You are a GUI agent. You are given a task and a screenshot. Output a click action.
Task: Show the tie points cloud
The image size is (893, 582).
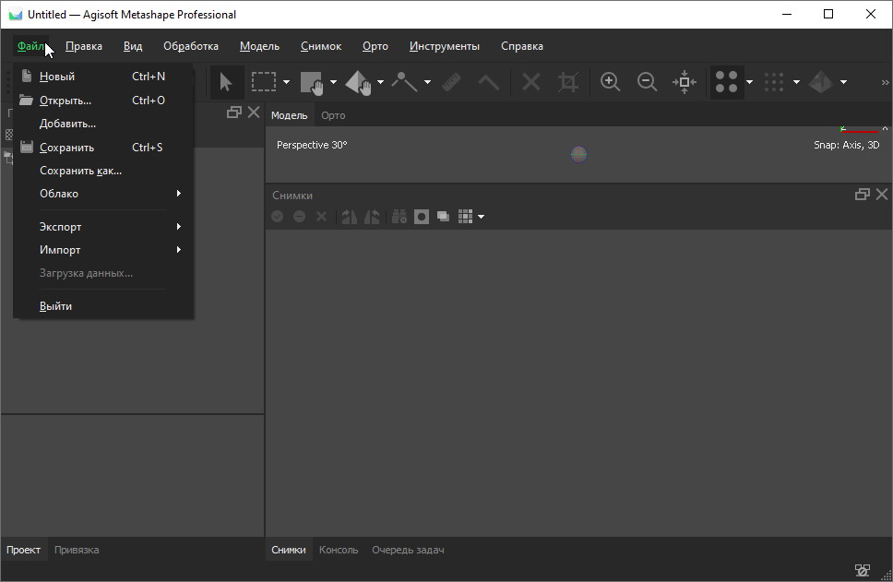[x=727, y=82]
